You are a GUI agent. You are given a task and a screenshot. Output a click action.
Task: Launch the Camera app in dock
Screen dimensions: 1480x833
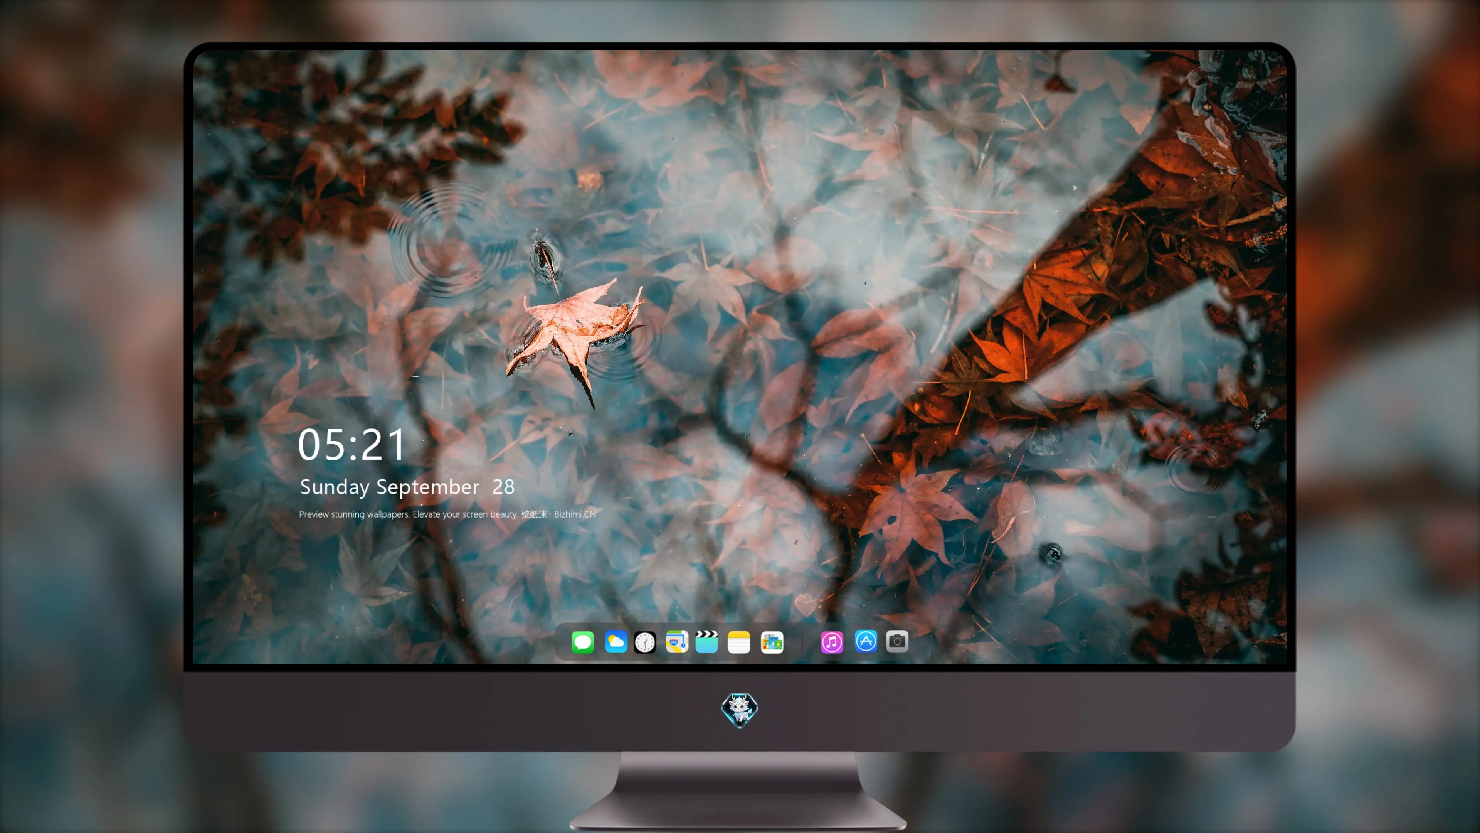[897, 641]
